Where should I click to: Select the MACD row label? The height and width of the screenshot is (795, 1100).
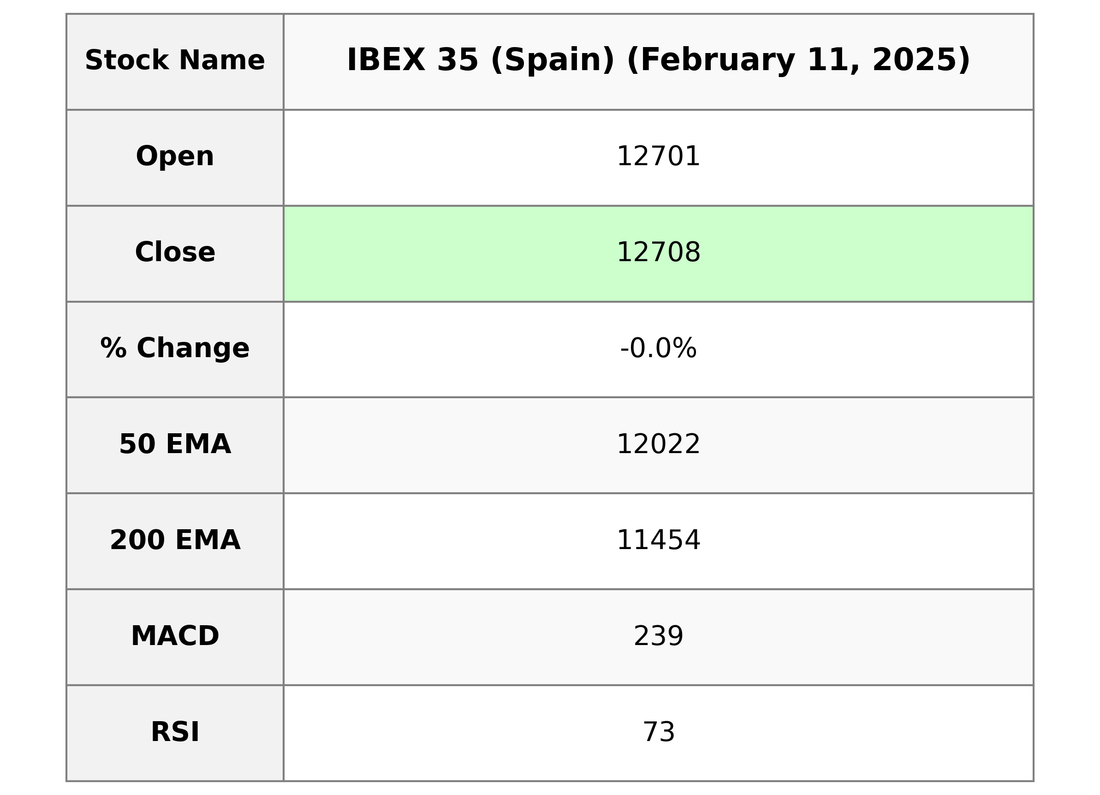coord(175,636)
